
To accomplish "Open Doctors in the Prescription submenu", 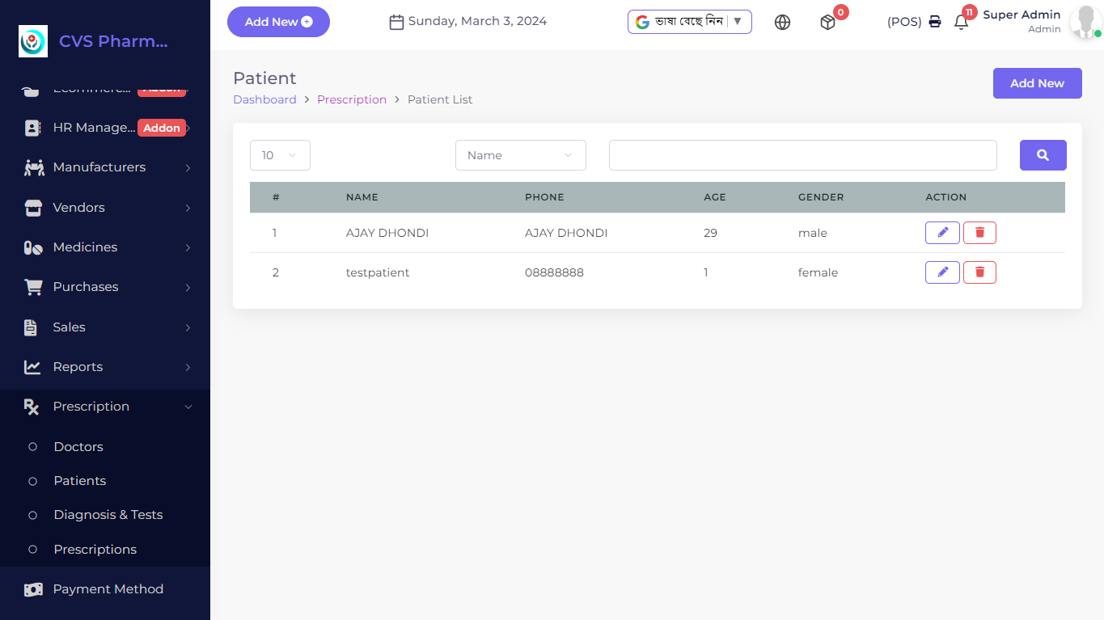I will coord(78,447).
